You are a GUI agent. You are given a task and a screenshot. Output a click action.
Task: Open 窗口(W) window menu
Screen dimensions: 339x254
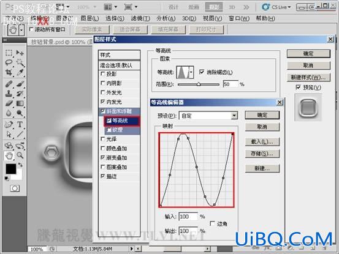[x=239, y=18]
